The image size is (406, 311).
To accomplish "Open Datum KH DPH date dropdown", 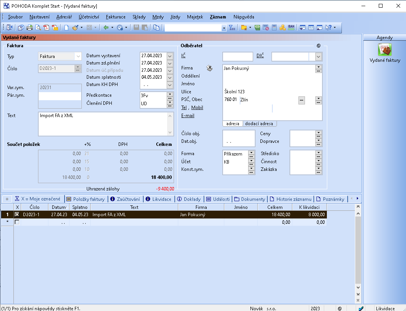I will 170,84.
